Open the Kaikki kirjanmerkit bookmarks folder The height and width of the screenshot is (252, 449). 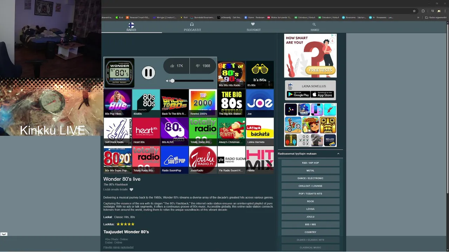(436, 17)
